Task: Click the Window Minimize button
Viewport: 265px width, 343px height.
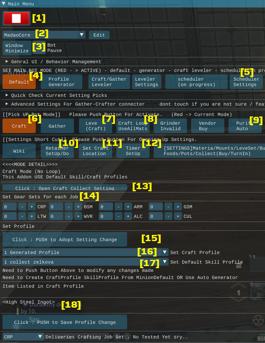Action: (x=17, y=48)
